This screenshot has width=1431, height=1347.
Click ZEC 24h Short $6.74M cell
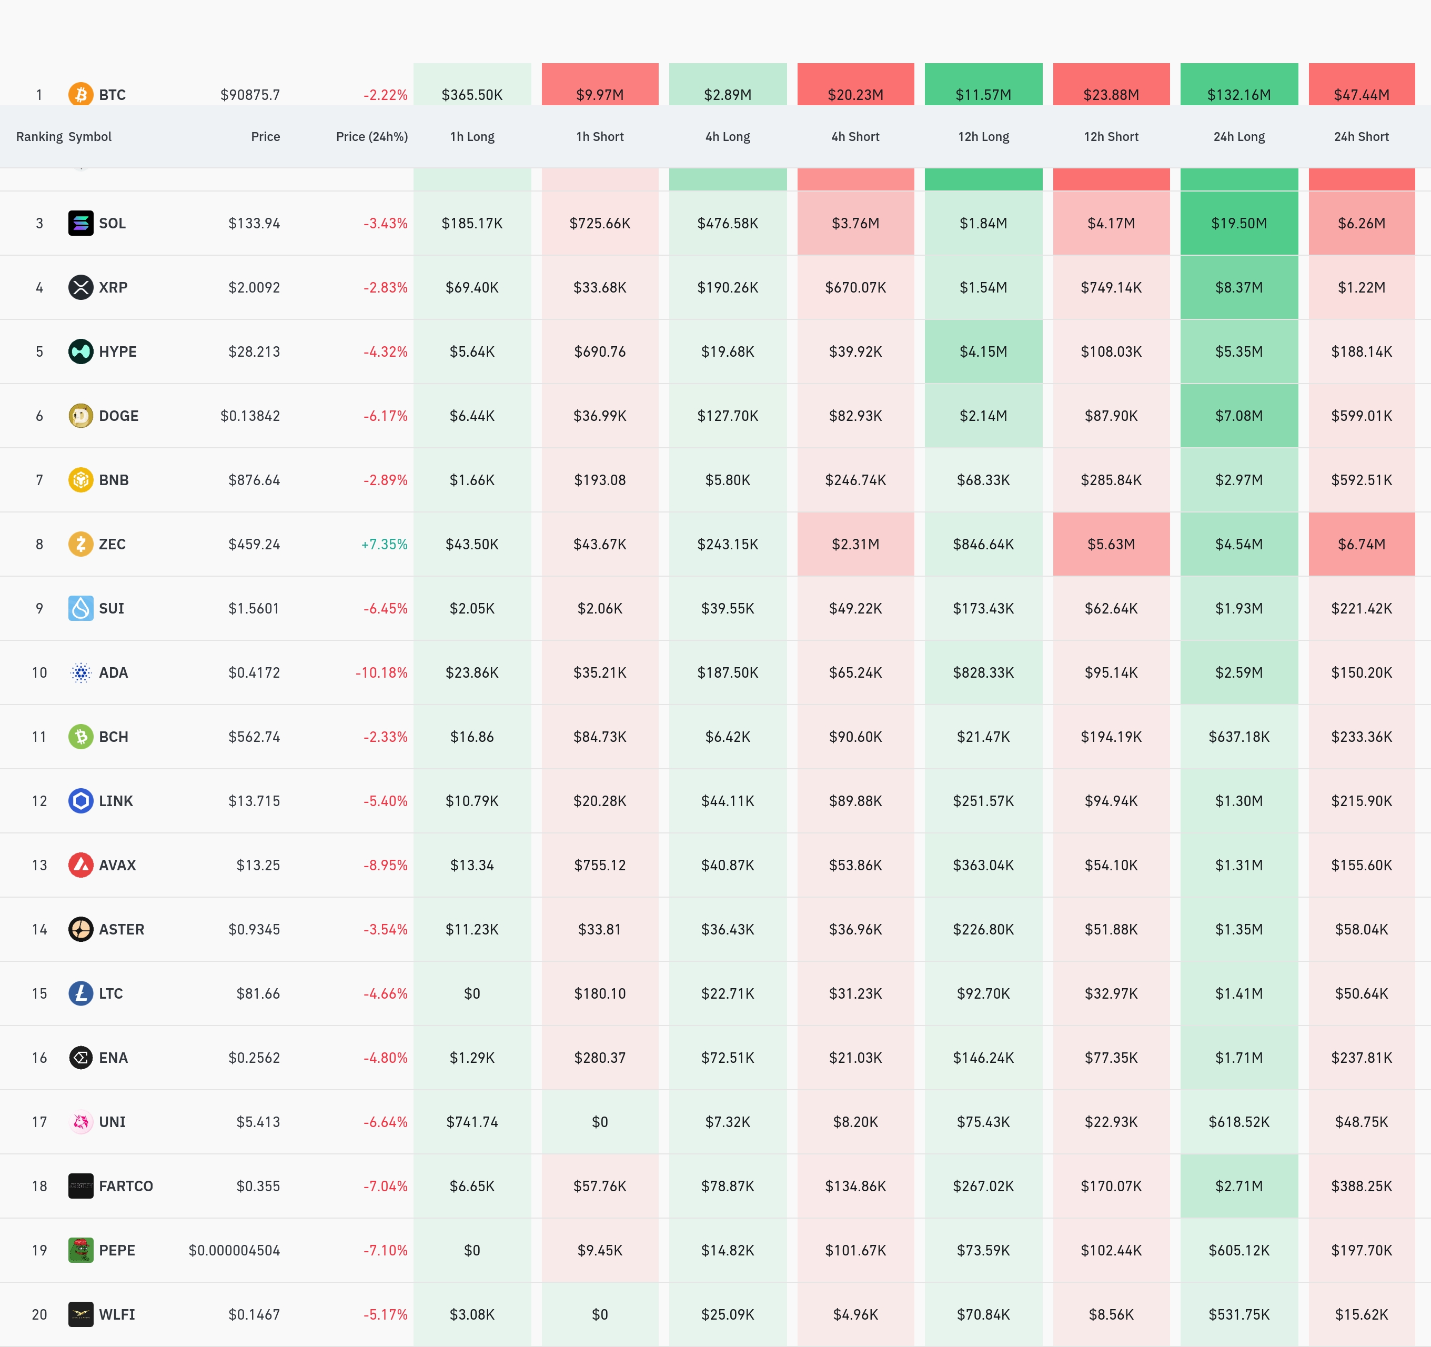pyautogui.click(x=1361, y=544)
